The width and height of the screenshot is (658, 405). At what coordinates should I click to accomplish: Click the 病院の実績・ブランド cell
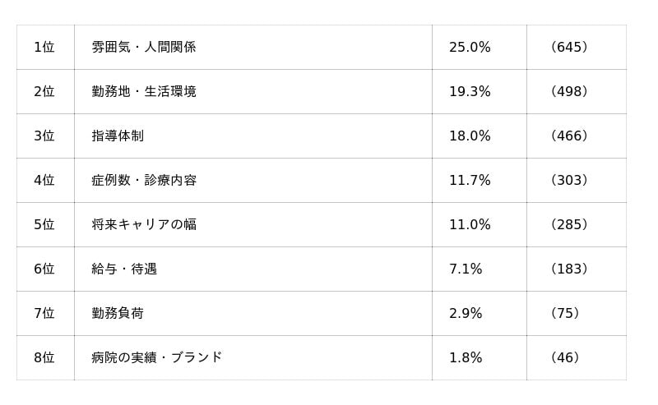click(x=157, y=358)
